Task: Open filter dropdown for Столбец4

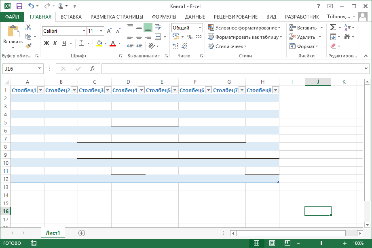Action: point(142,90)
